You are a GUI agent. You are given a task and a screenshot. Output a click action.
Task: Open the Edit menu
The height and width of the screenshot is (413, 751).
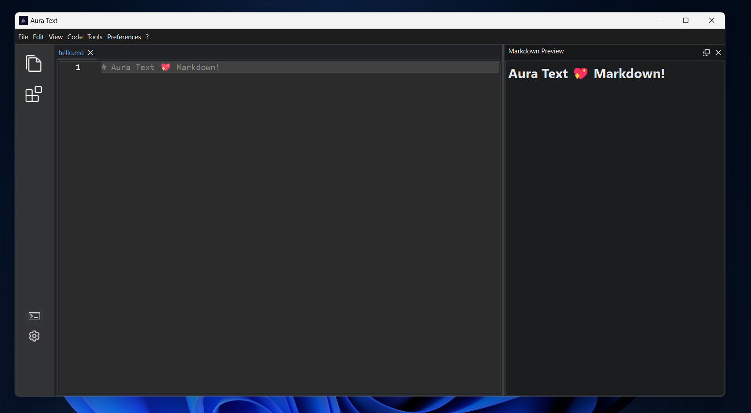[38, 37]
